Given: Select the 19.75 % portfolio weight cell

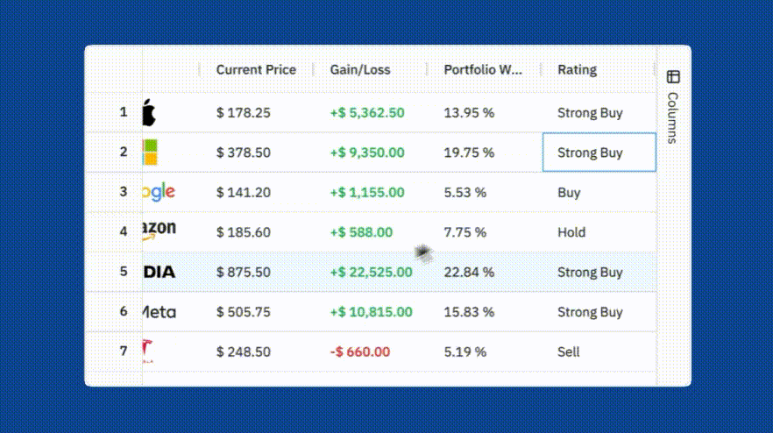Looking at the screenshot, I should (x=469, y=153).
